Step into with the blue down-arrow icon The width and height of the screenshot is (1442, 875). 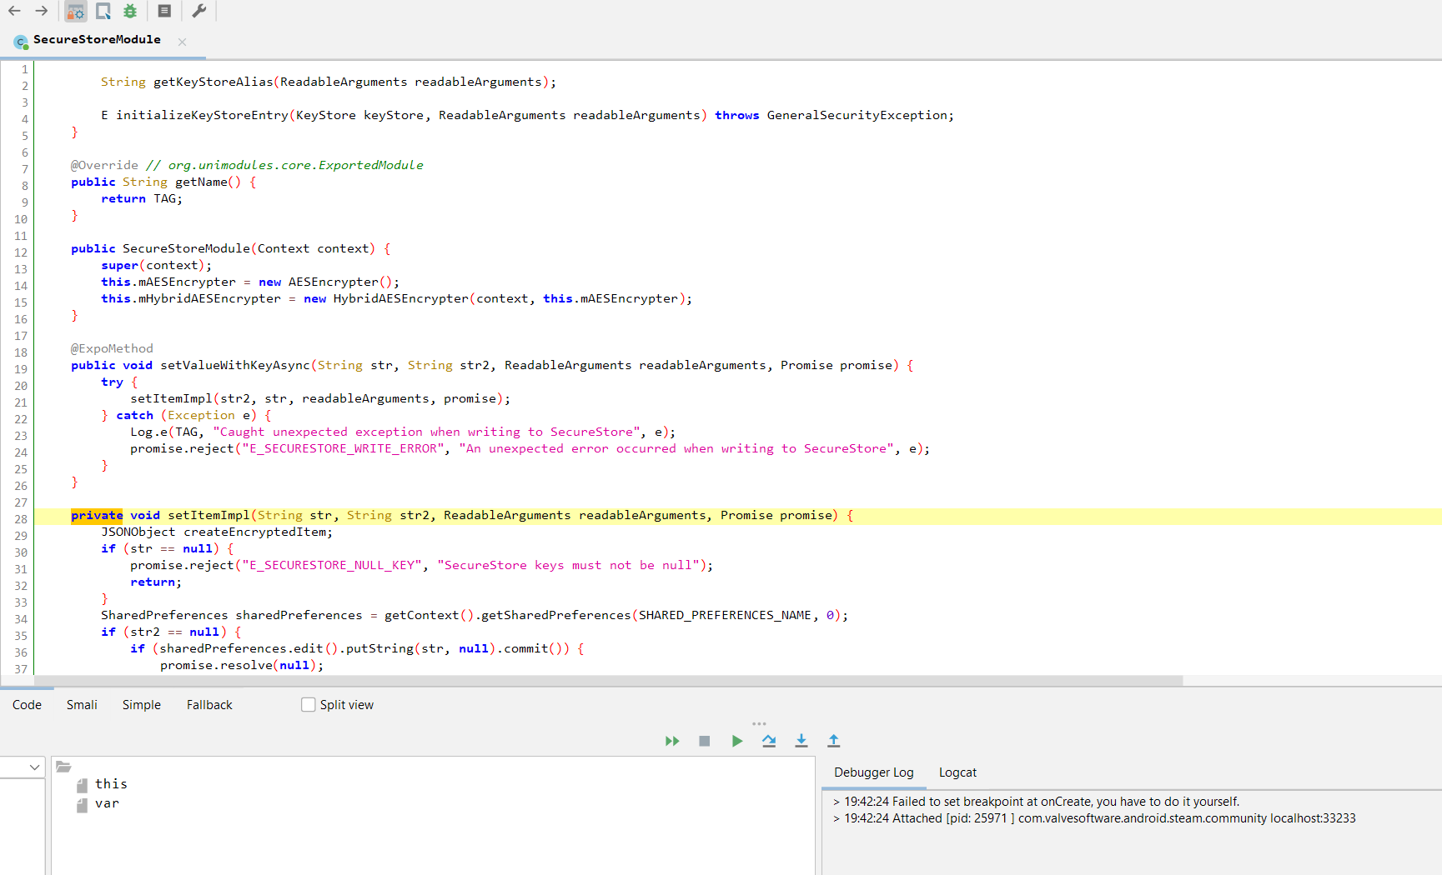point(801,741)
